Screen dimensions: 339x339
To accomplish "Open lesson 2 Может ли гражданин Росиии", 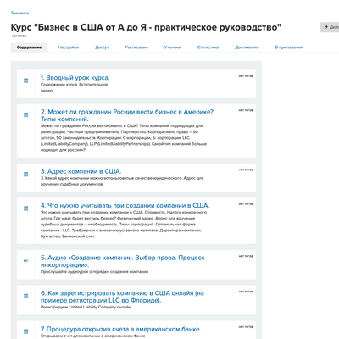I will coord(127,115).
